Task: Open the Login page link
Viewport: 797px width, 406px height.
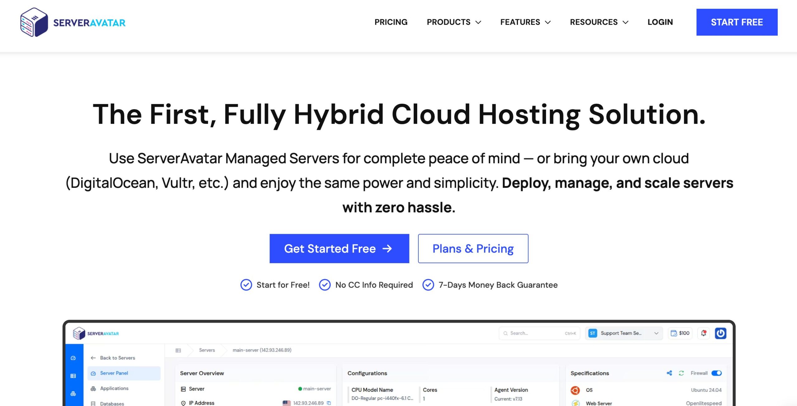Action: pos(660,22)
